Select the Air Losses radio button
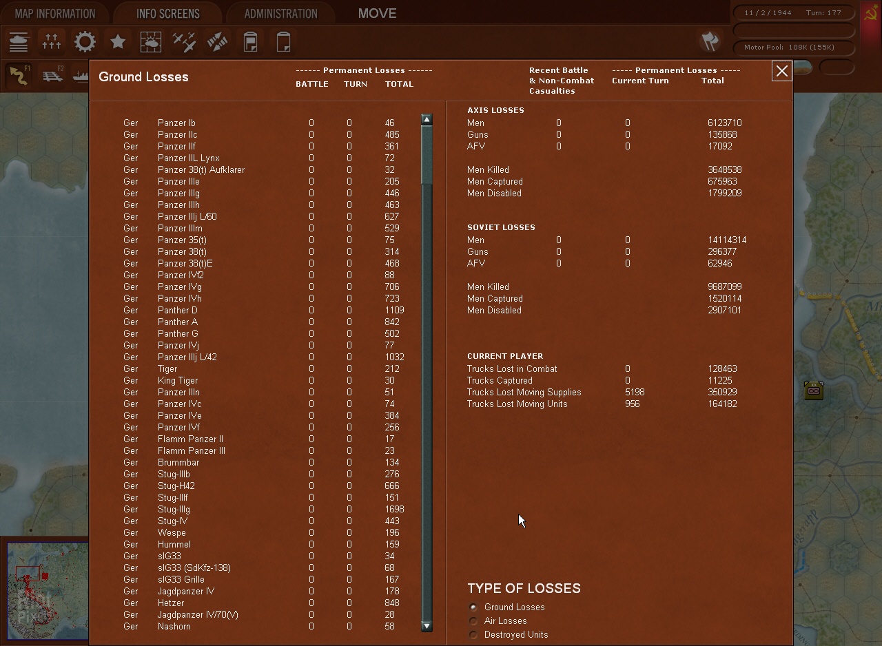 coord(473,621)
